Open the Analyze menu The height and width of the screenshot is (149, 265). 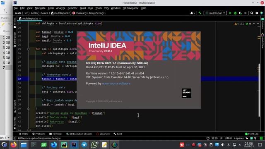click(x=61, y=8)
